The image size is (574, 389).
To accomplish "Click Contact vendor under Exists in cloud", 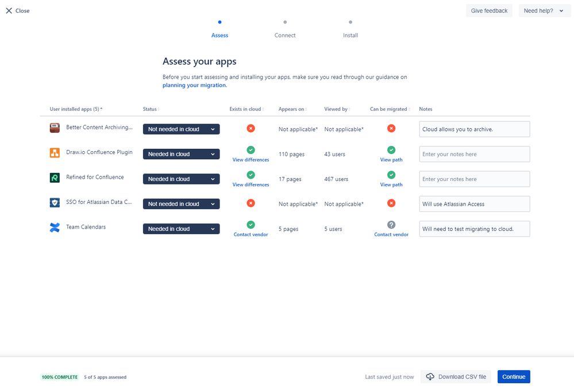I will point(251,234).
